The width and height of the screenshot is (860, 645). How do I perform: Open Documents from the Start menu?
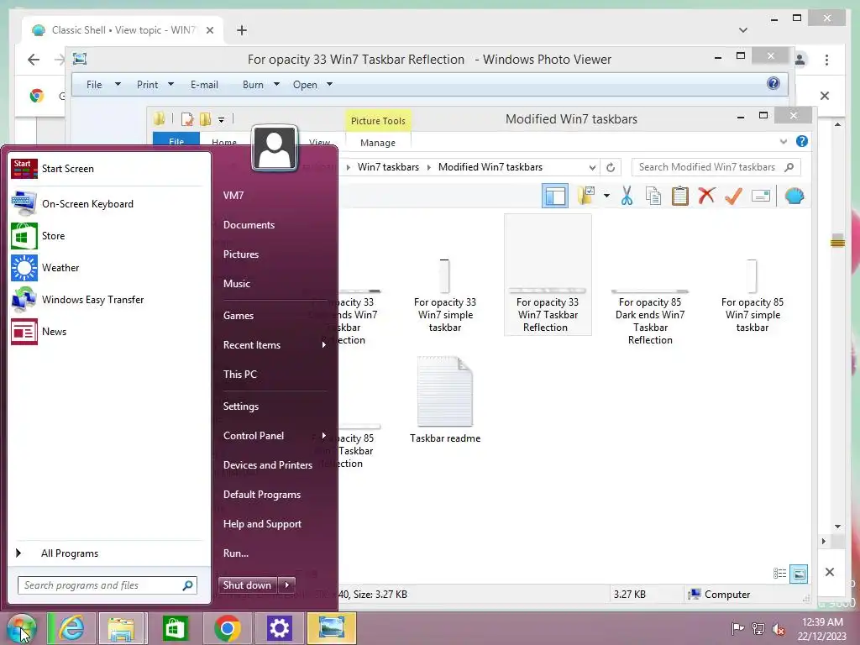pyautogui.click(x=249, y=225)
